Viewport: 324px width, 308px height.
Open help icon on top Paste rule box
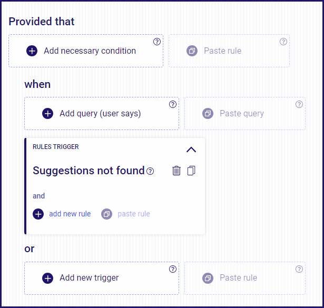pyautogui.click(x=283, y=42)
